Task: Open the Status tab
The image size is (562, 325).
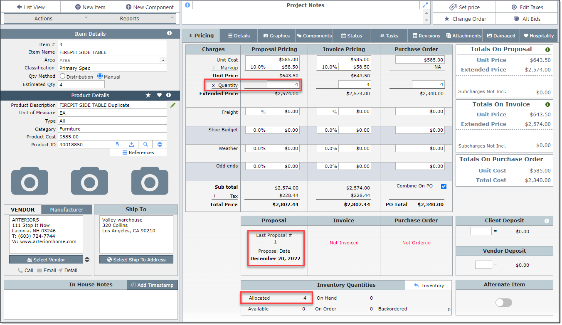Action: 351,36
